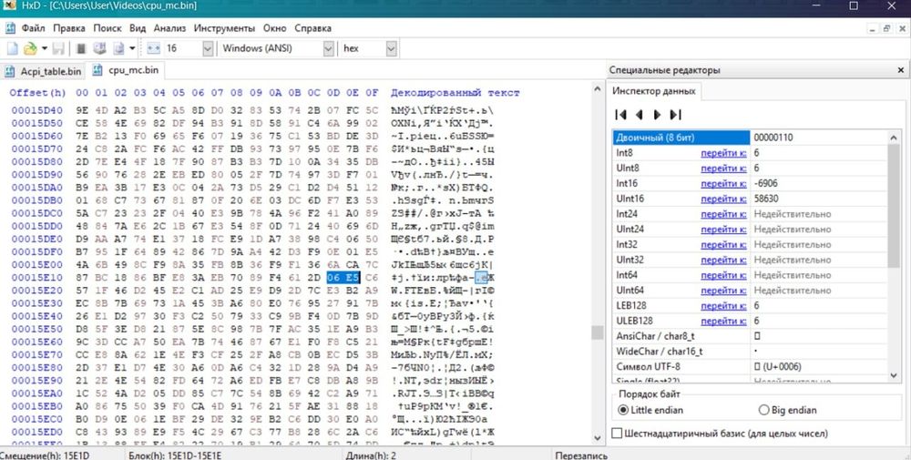Image resolution: width=911 pixels, height=460 pixels.
Task: Create a new file with toolbar icon
Action: point(12,49)
